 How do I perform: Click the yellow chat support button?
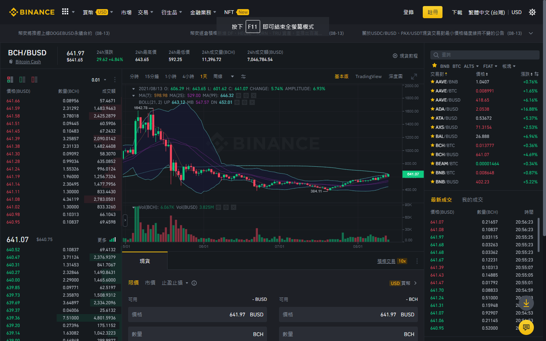pyautogui.click(x=526, y=327)
